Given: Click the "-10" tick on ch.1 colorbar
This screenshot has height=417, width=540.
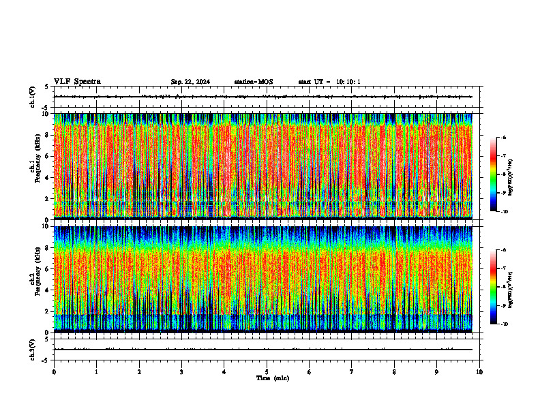Looking at the screenshot, I should 505,212.
